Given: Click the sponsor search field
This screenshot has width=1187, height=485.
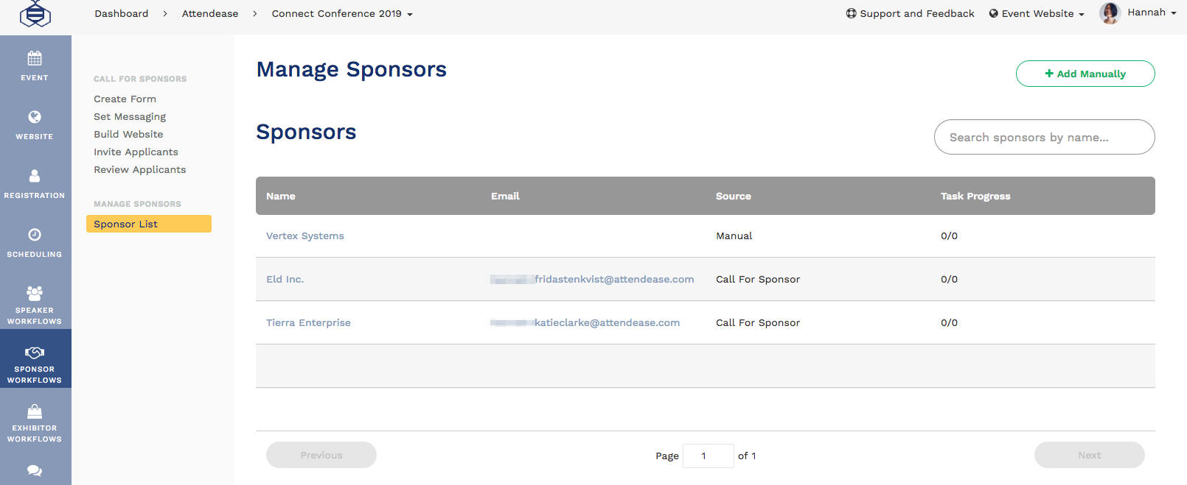Looking at the screenshot, I should (1044, 137).
